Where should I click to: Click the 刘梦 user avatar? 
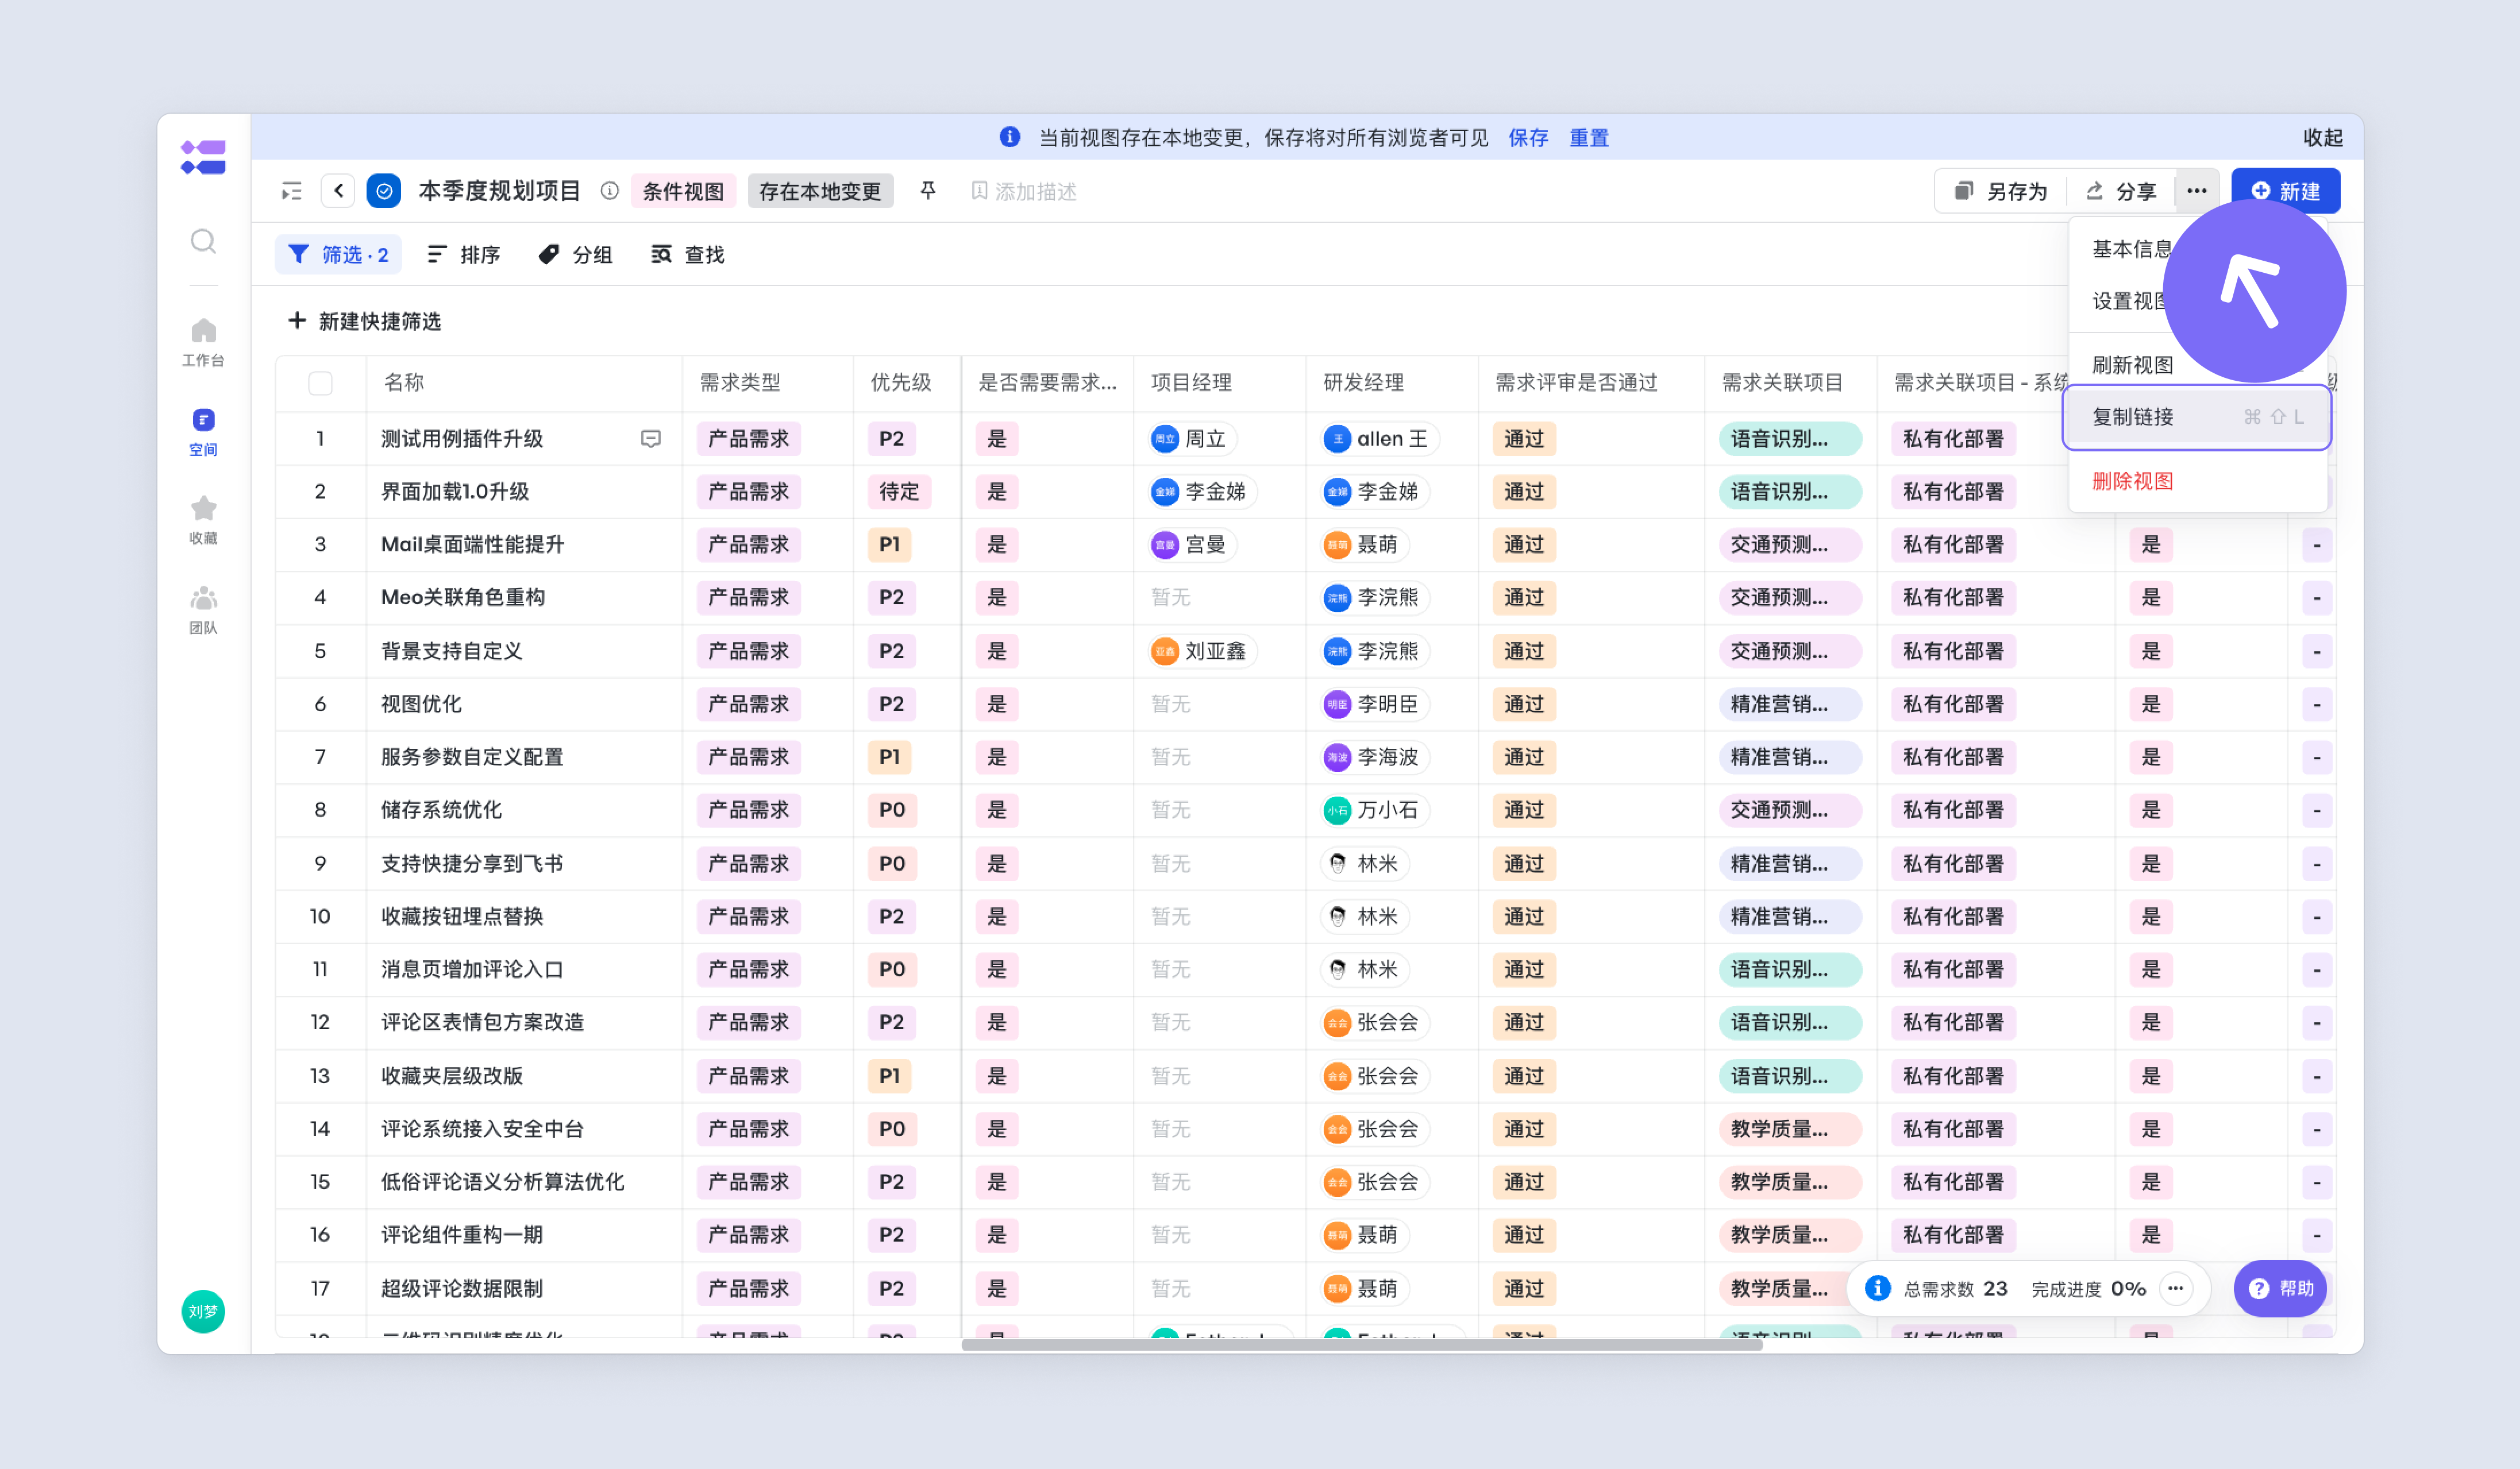(x=203, y=1311)
